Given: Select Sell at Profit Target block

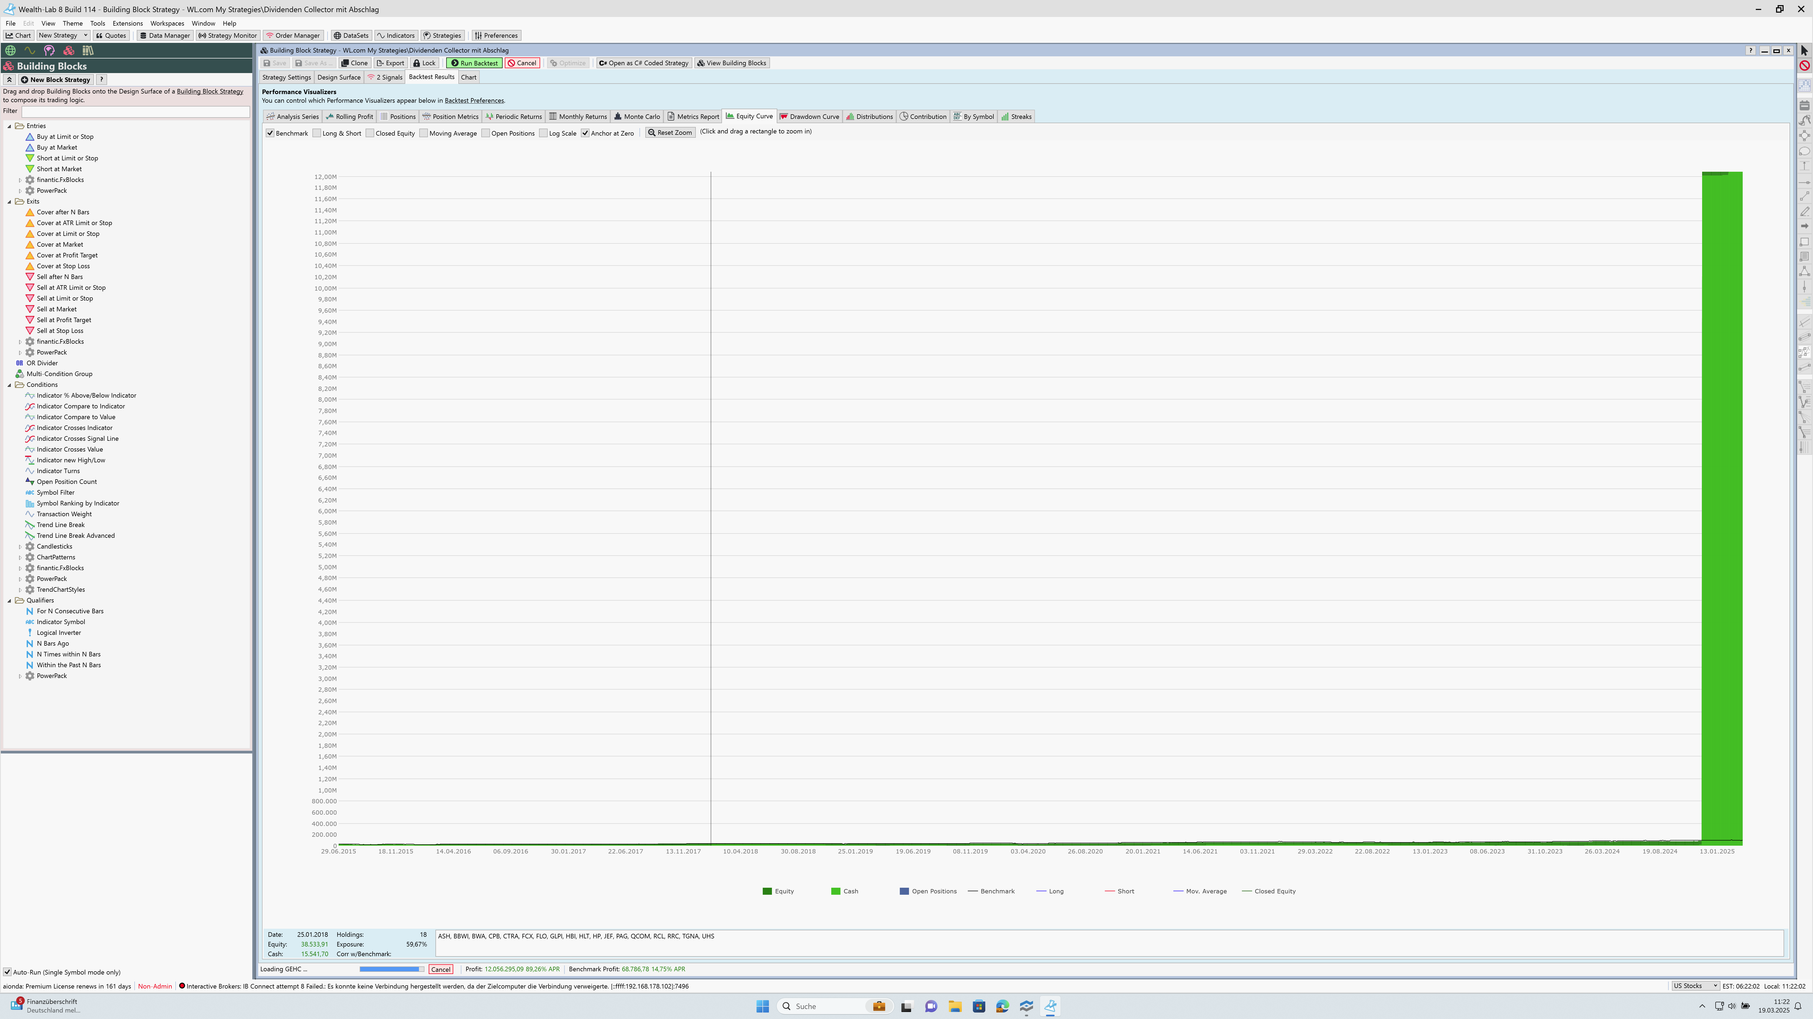Looking at the screenshot, I should [x=63, y=320].
